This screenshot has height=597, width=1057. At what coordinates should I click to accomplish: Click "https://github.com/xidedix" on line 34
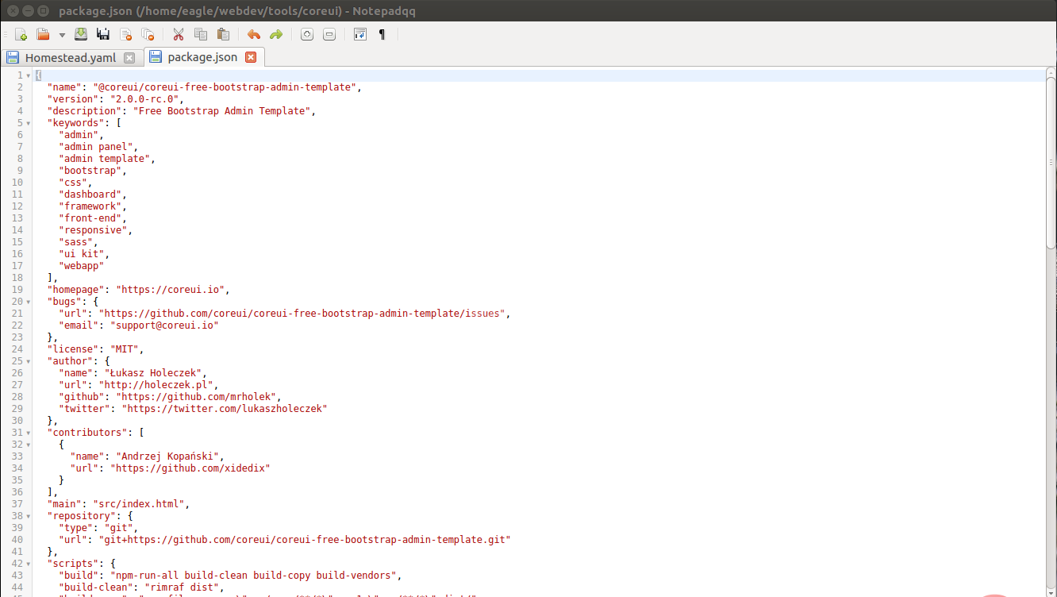(x=190, y=468)
